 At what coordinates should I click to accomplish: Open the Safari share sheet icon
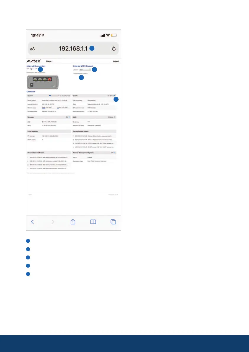coord(73,222)
